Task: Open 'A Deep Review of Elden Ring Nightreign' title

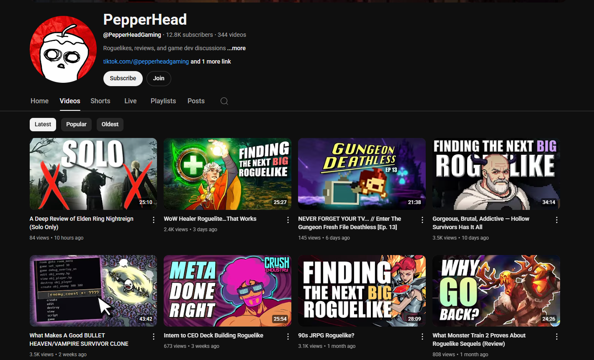Action: click(82, 223)
